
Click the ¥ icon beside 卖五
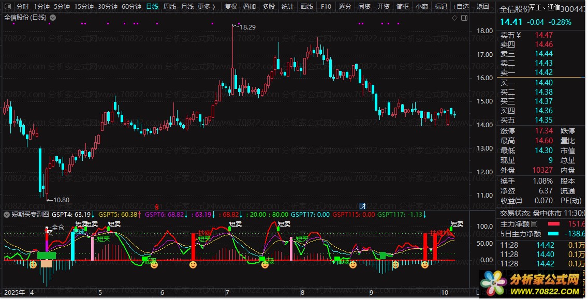click(519, 35)
